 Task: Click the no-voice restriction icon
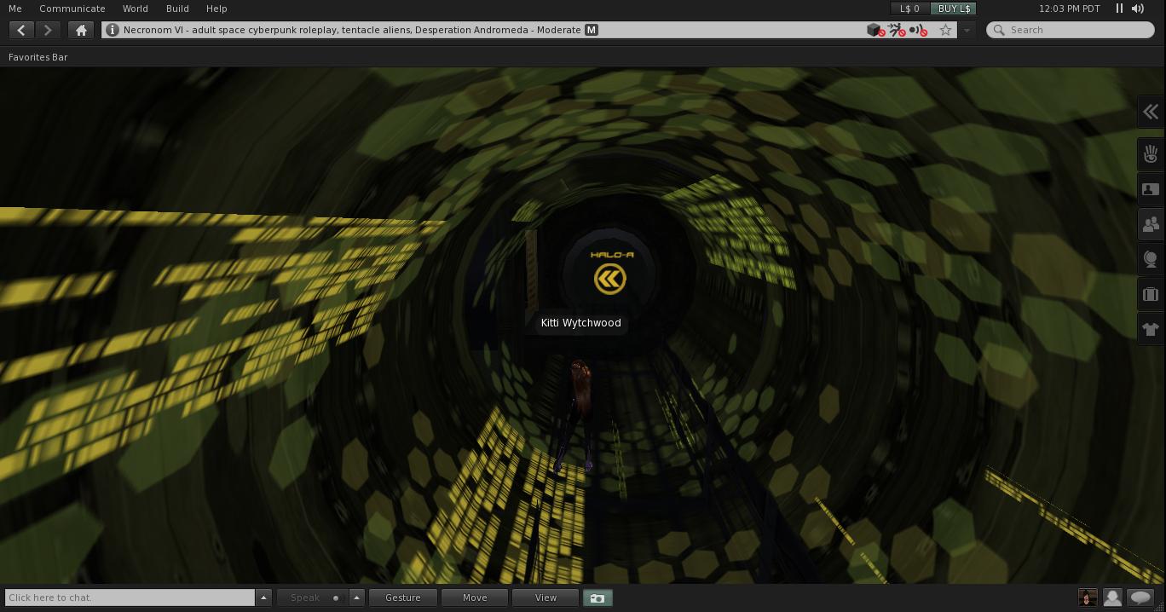(x=918, y=30)
